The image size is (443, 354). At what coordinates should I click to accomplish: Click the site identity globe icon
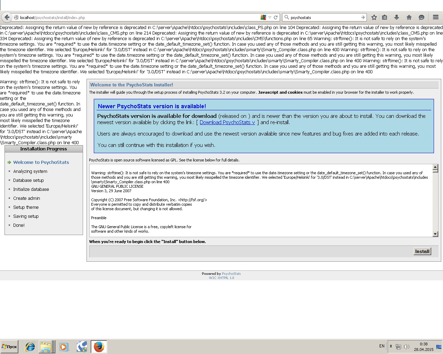16,17
